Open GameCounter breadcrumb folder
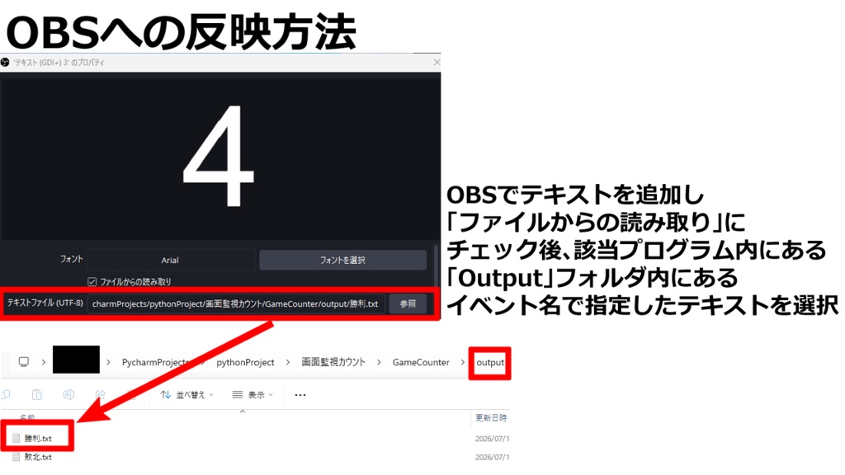The height and width of the screenshot is (475, 845). (421, 363)
